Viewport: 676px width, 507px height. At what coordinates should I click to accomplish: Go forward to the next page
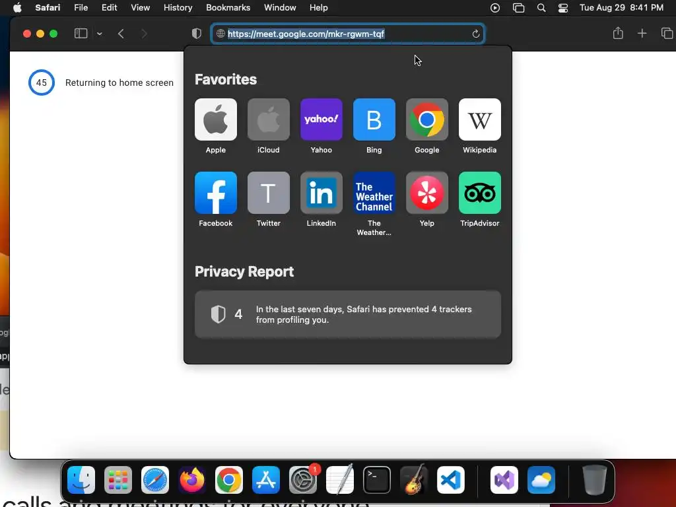click(x=145, y=34)
